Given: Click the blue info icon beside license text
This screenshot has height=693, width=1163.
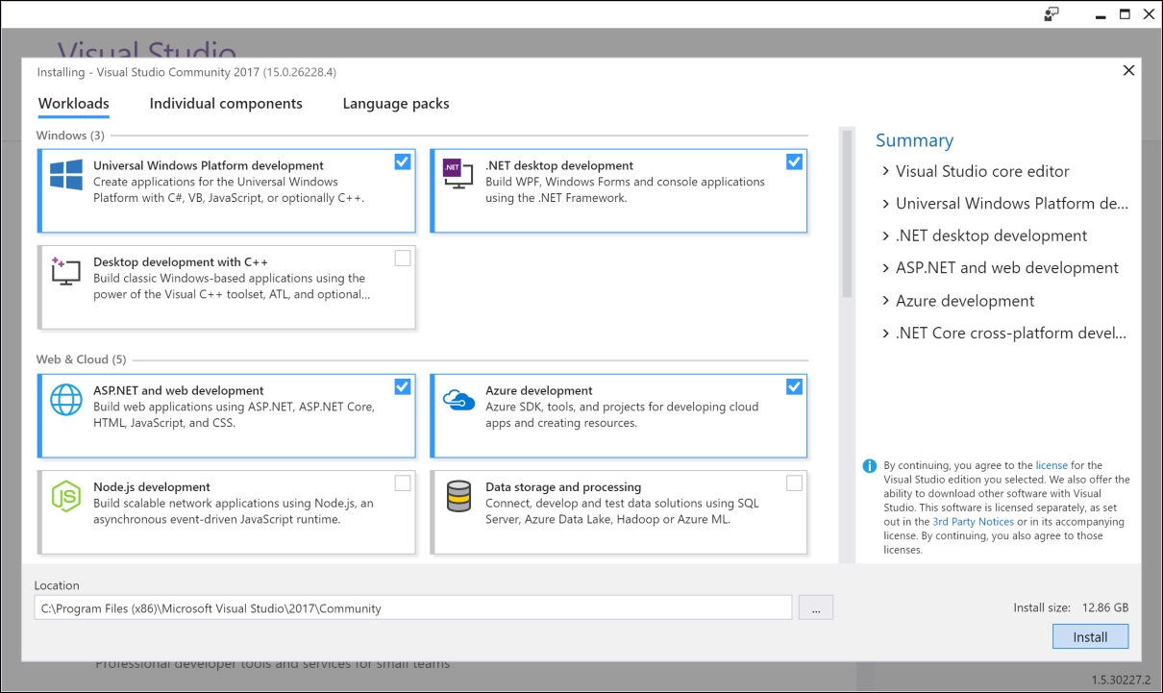Looking at the screenshot, I should [869, 466].
